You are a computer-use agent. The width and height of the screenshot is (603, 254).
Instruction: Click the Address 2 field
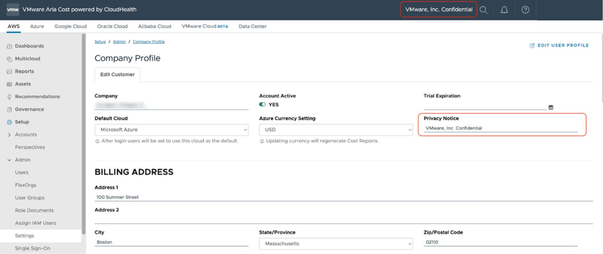coord(344,220)
